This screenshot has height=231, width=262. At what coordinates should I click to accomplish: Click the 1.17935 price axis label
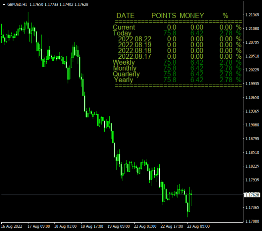[x=252, y=180]
